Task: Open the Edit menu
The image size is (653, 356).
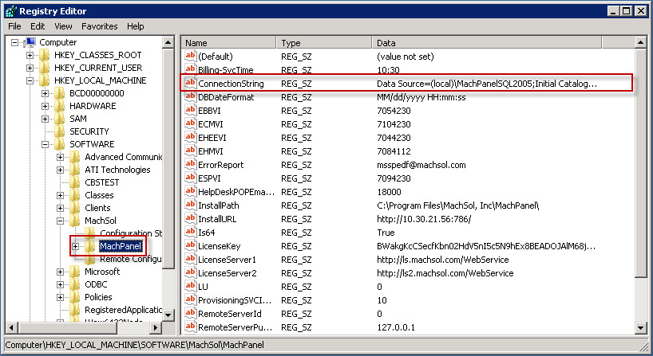Action: tap(38, 26)
